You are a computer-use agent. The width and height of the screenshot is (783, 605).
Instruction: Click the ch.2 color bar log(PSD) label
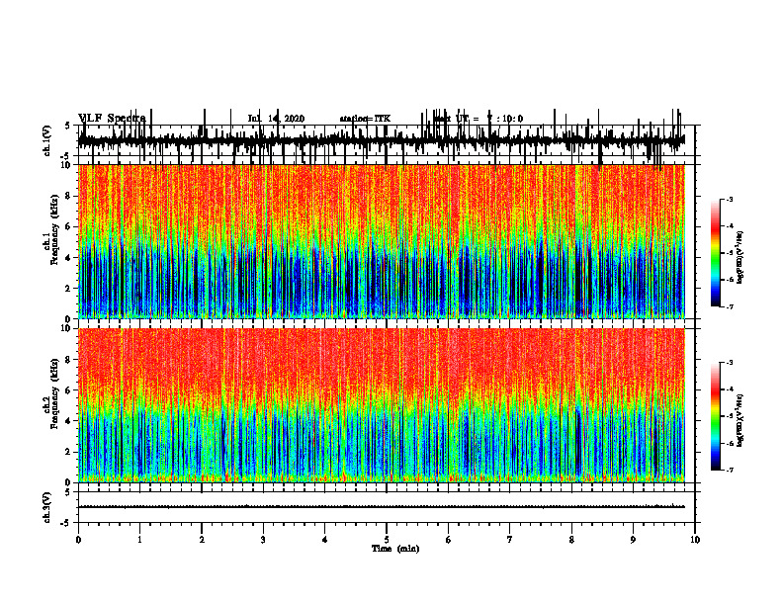point(740,420)
